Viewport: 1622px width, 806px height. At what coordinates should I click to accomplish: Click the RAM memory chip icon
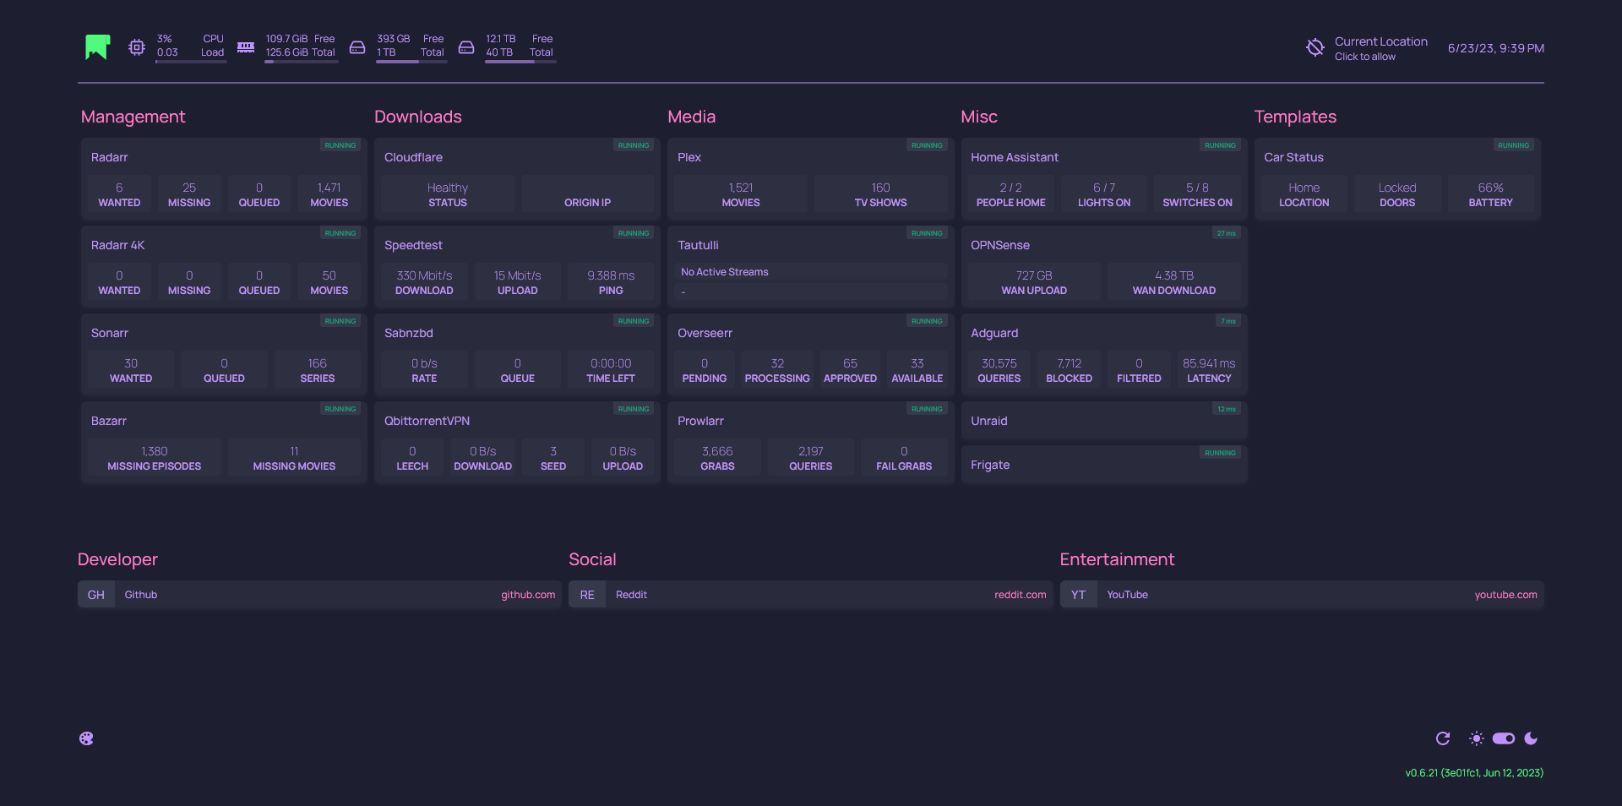(x=246, y=47)
